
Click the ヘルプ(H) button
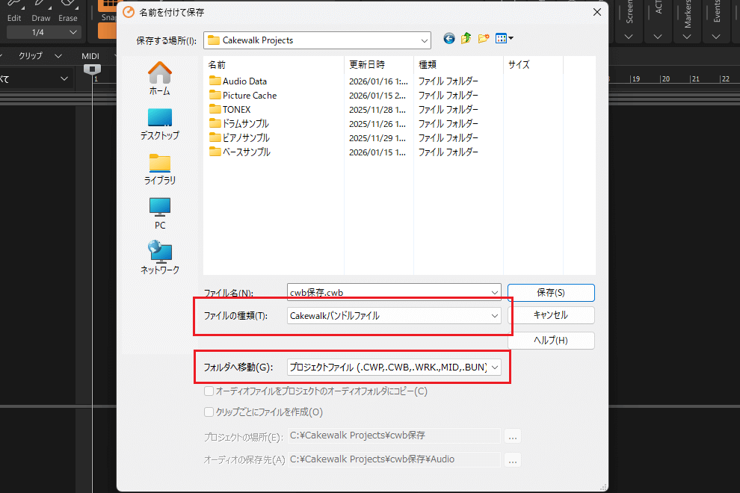point(550,341)
